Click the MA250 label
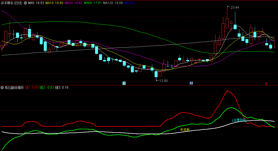The image size is (278, 151). point(130,3)
